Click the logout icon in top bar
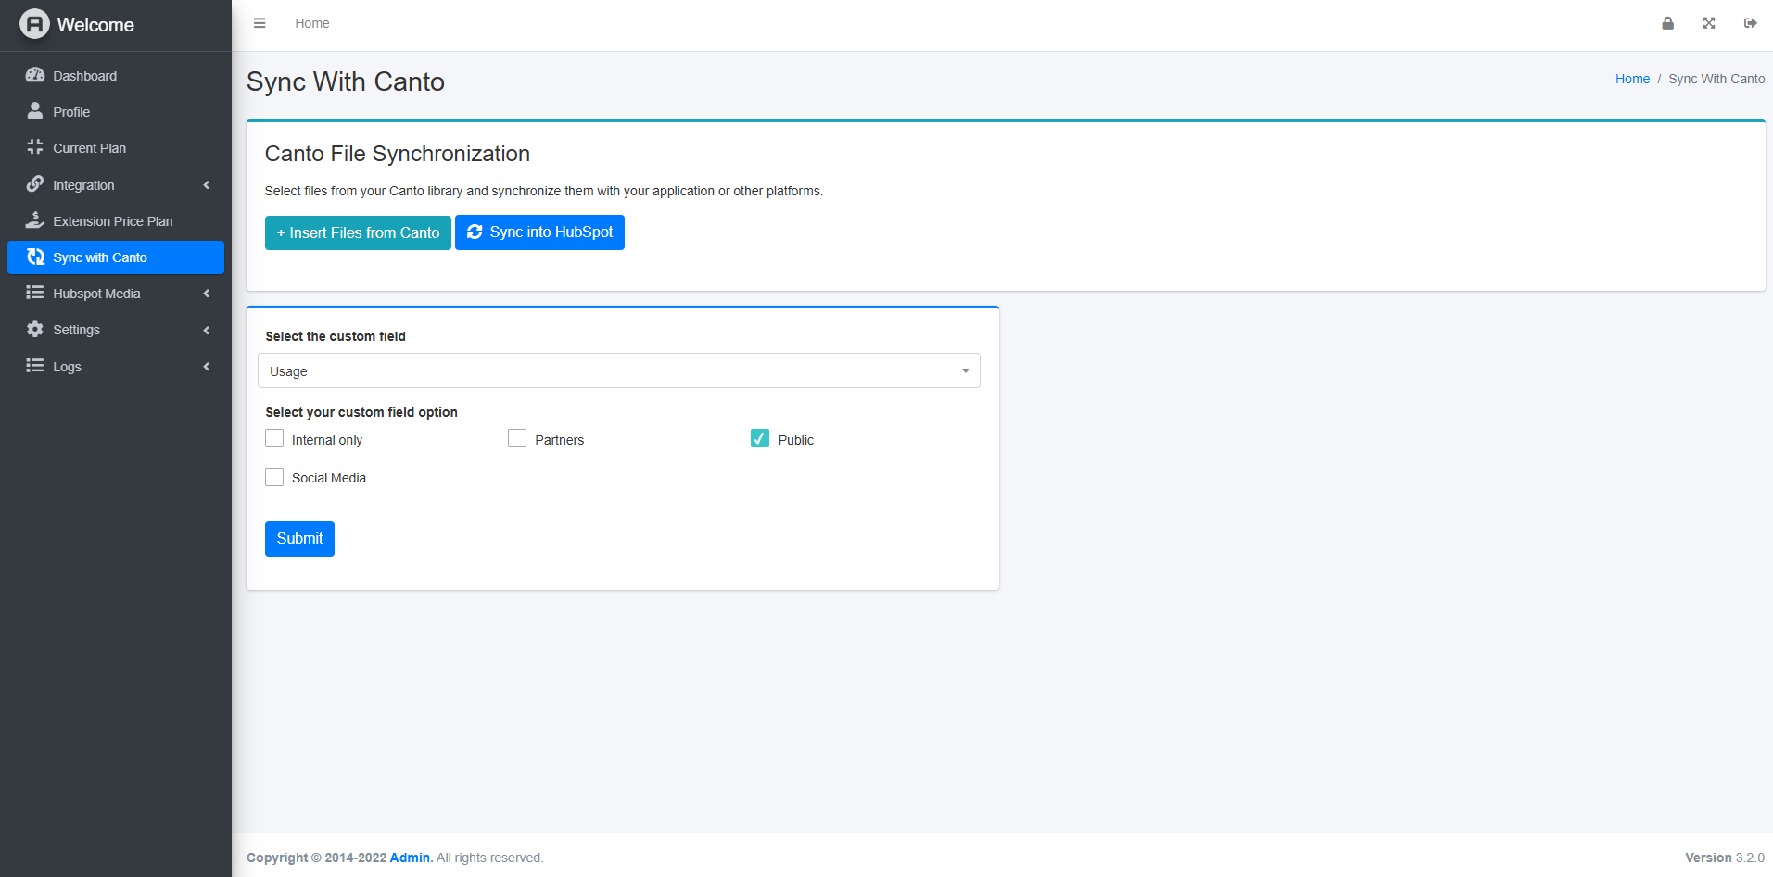Viewport: 1773px width, 877px height. coord(1750,23)
